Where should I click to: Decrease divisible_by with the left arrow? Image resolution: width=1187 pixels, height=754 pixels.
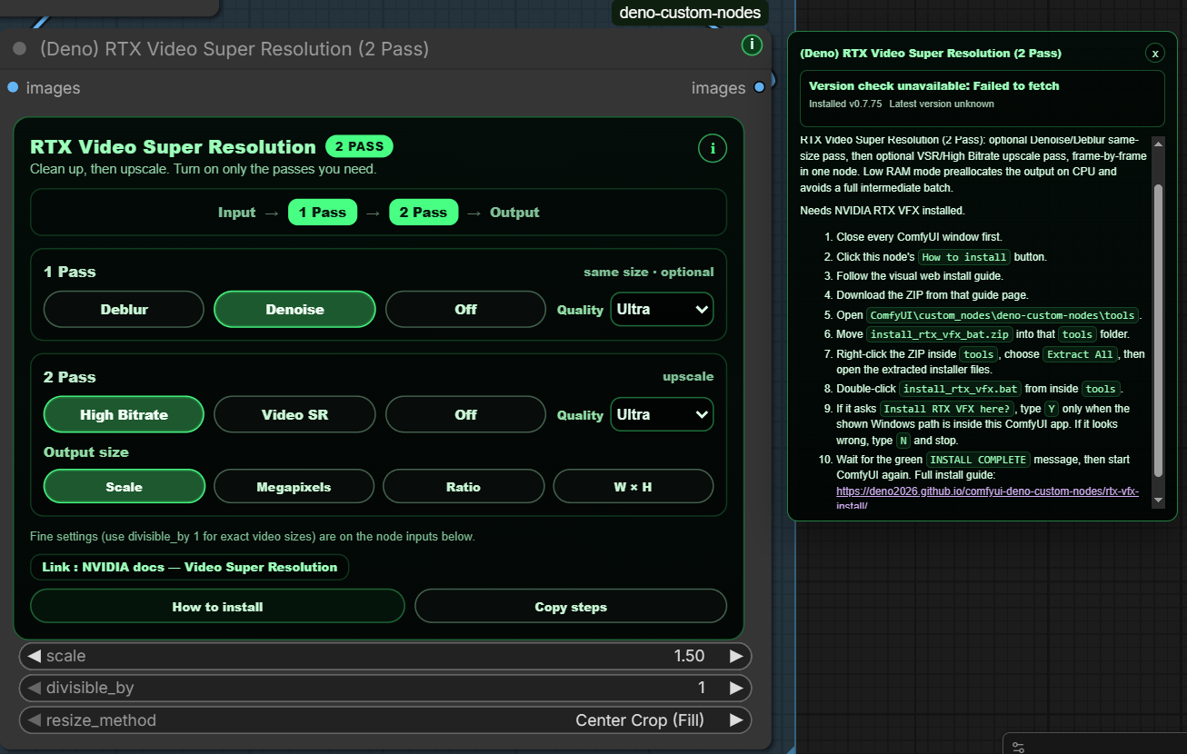point(34,688)
